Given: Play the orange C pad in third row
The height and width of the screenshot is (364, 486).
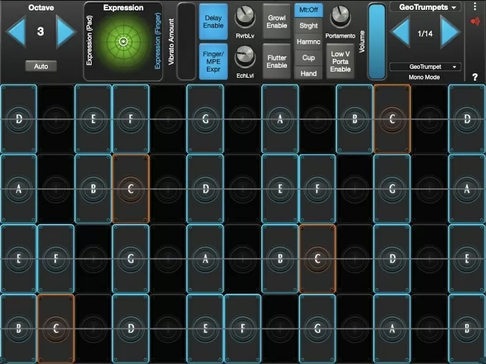Looking at the screenshot, I should click(x=317, y=259).
